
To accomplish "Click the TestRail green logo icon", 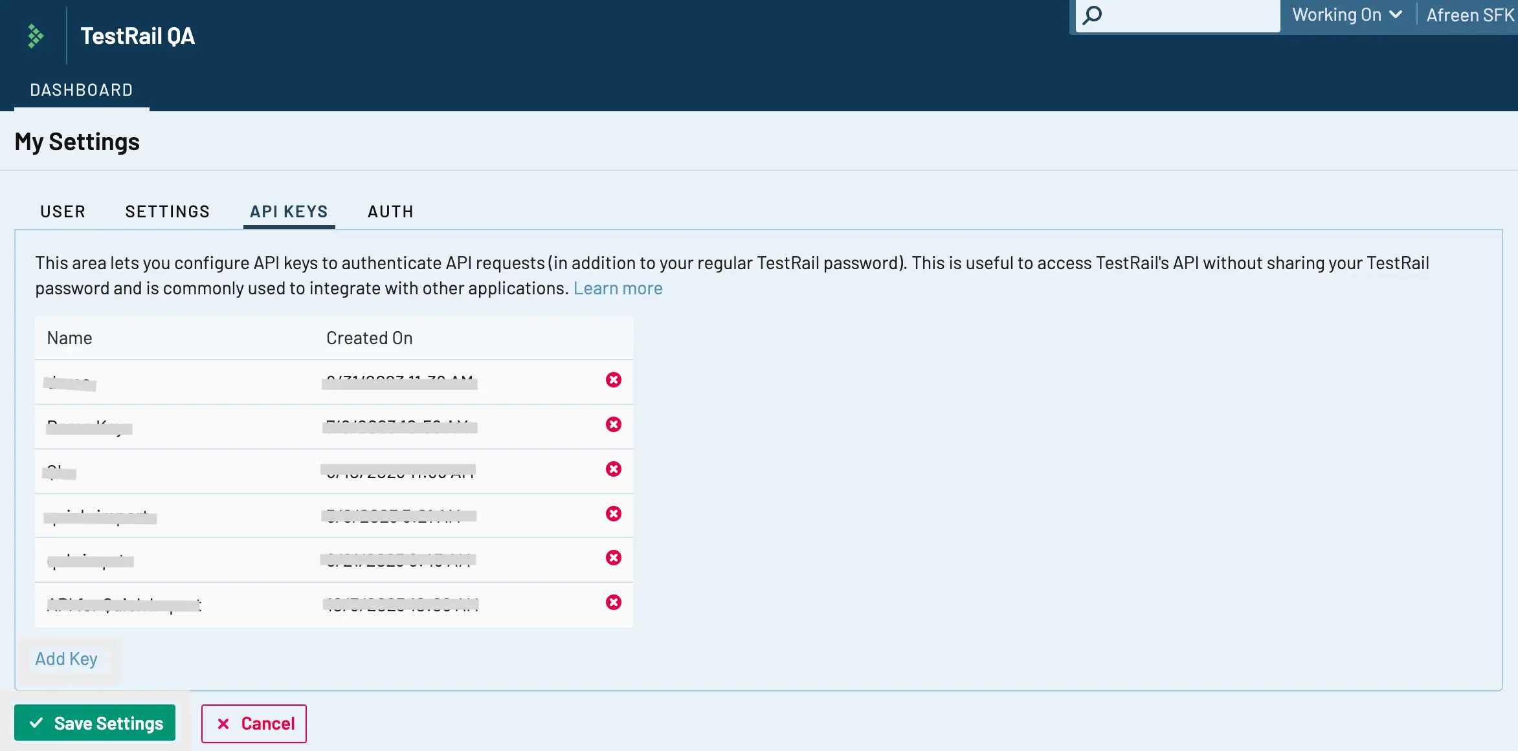I will click(36, 36).
